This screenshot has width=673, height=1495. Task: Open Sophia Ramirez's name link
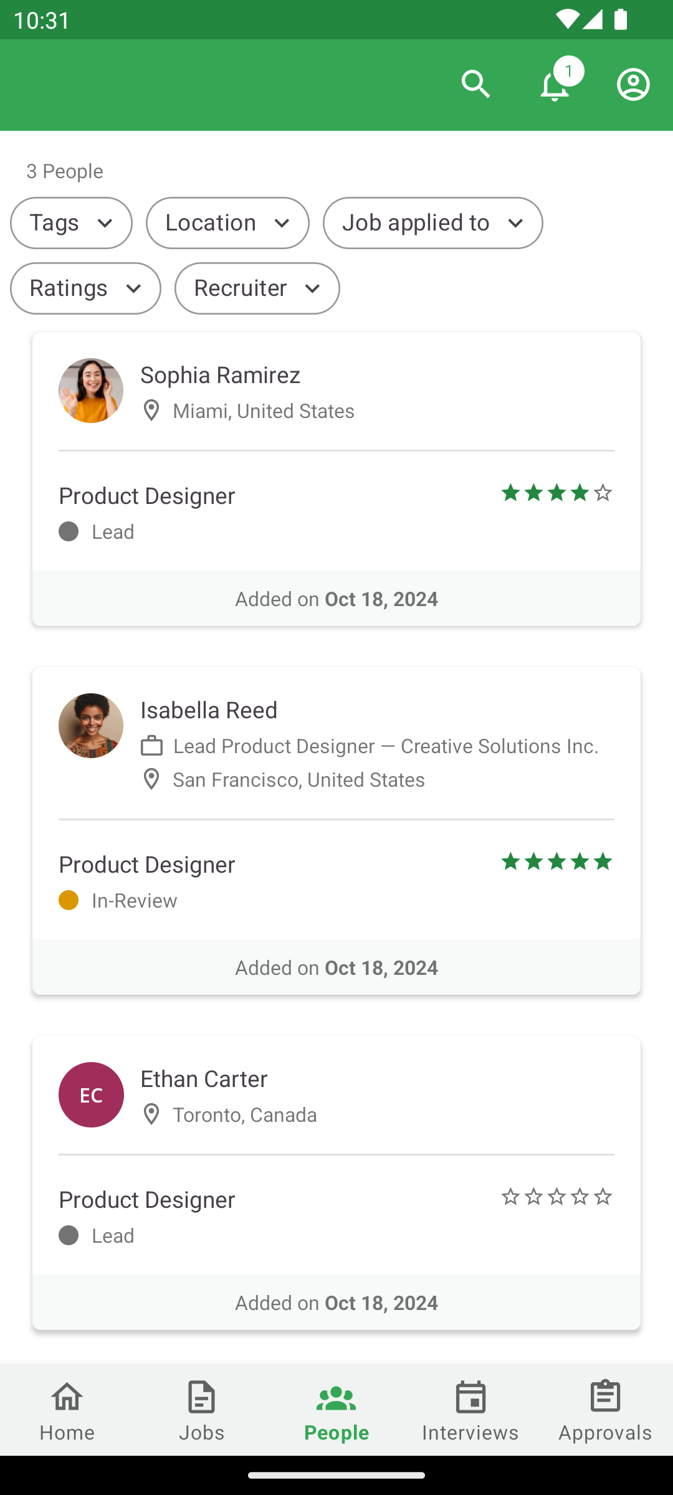[x=220, y=376]
